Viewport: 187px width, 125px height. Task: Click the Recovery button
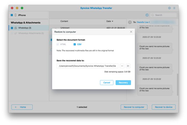coord(123,83)
